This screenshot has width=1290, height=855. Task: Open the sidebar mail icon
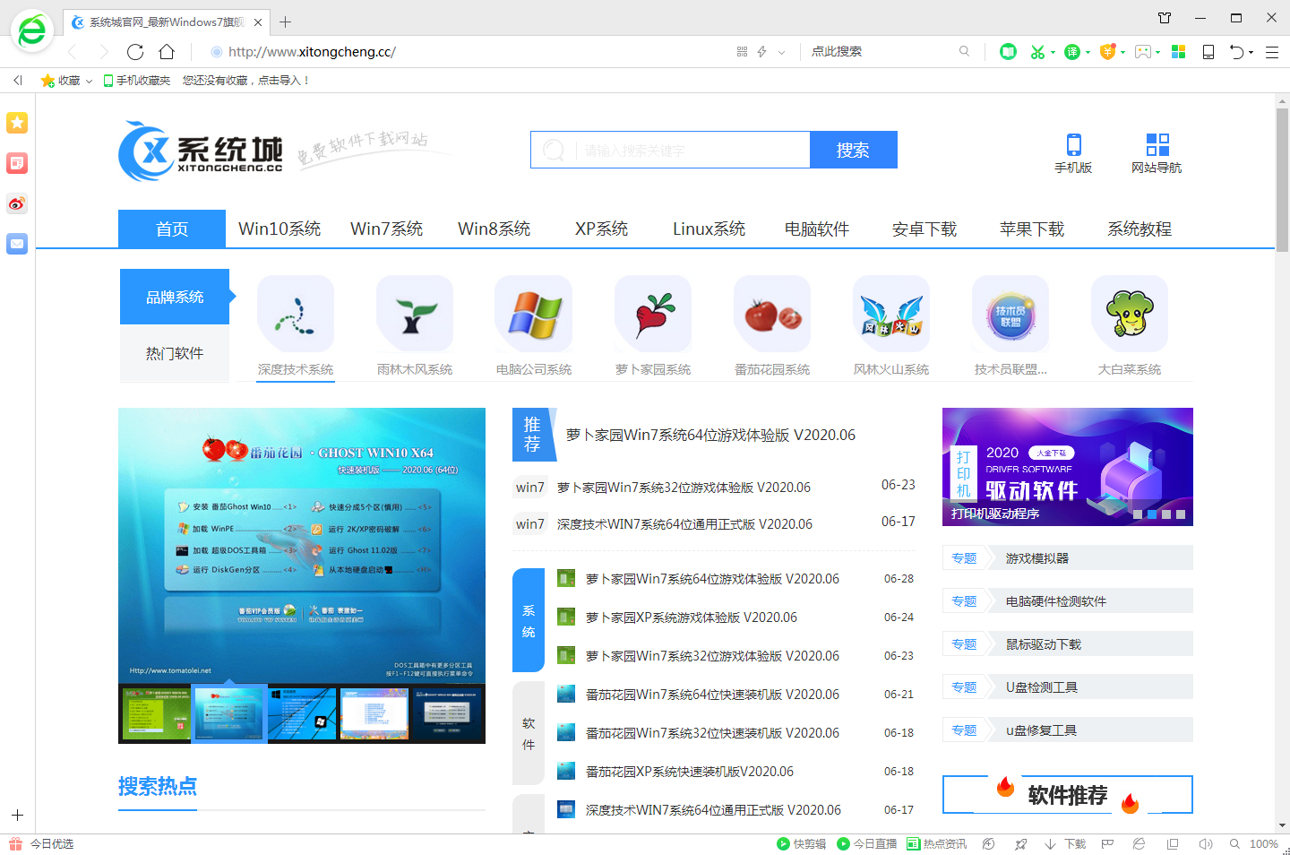(x=17, y=244)
